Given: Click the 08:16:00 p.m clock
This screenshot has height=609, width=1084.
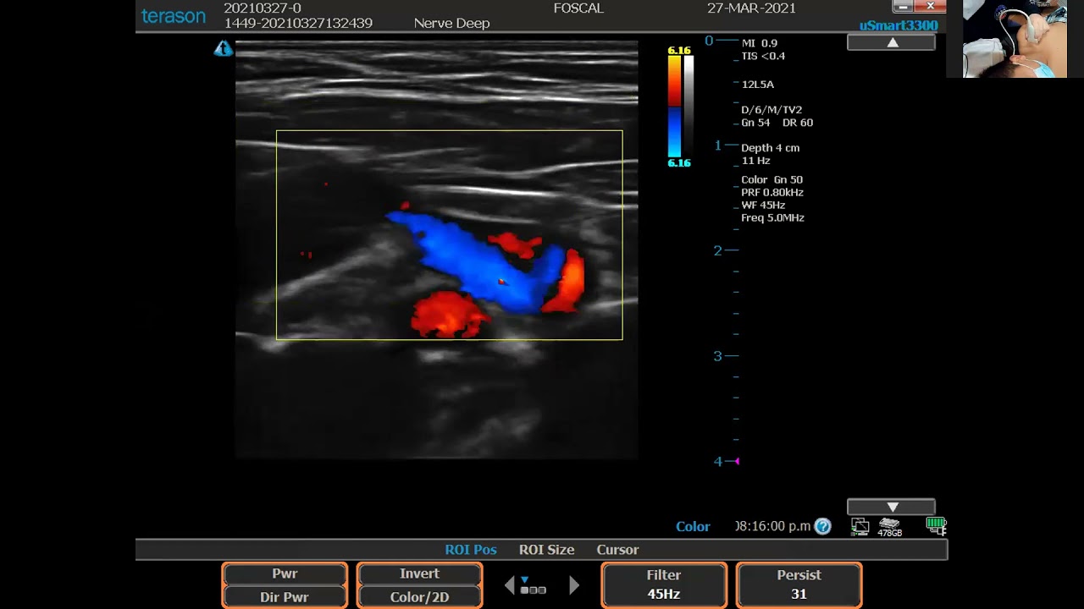Looking at the screenshot, I should click(772, 526).
